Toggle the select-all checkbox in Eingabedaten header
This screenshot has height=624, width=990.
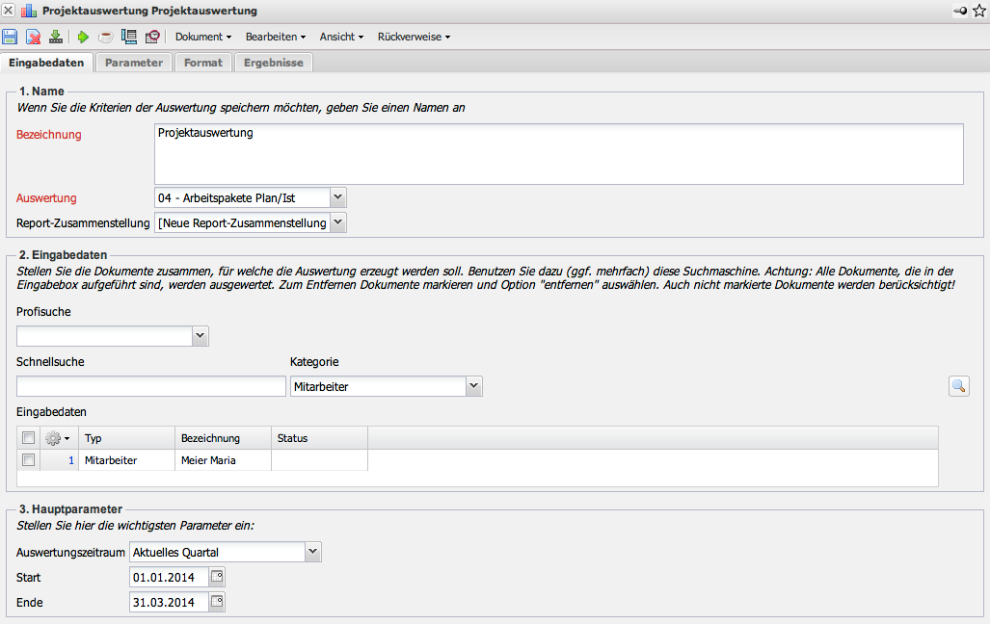coord(29,438)
